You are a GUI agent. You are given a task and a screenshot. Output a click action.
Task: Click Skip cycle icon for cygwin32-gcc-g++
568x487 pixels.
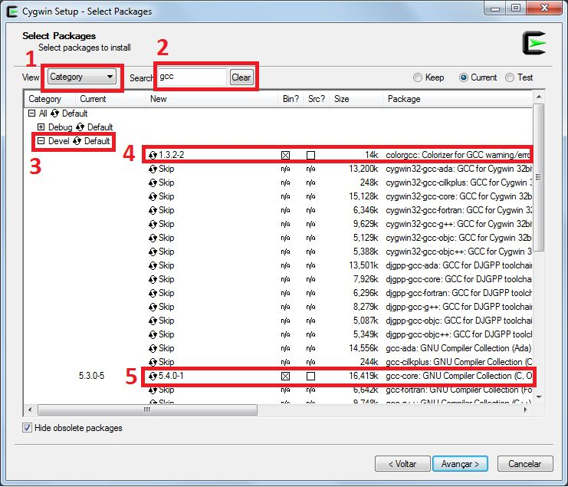point(153,224)
